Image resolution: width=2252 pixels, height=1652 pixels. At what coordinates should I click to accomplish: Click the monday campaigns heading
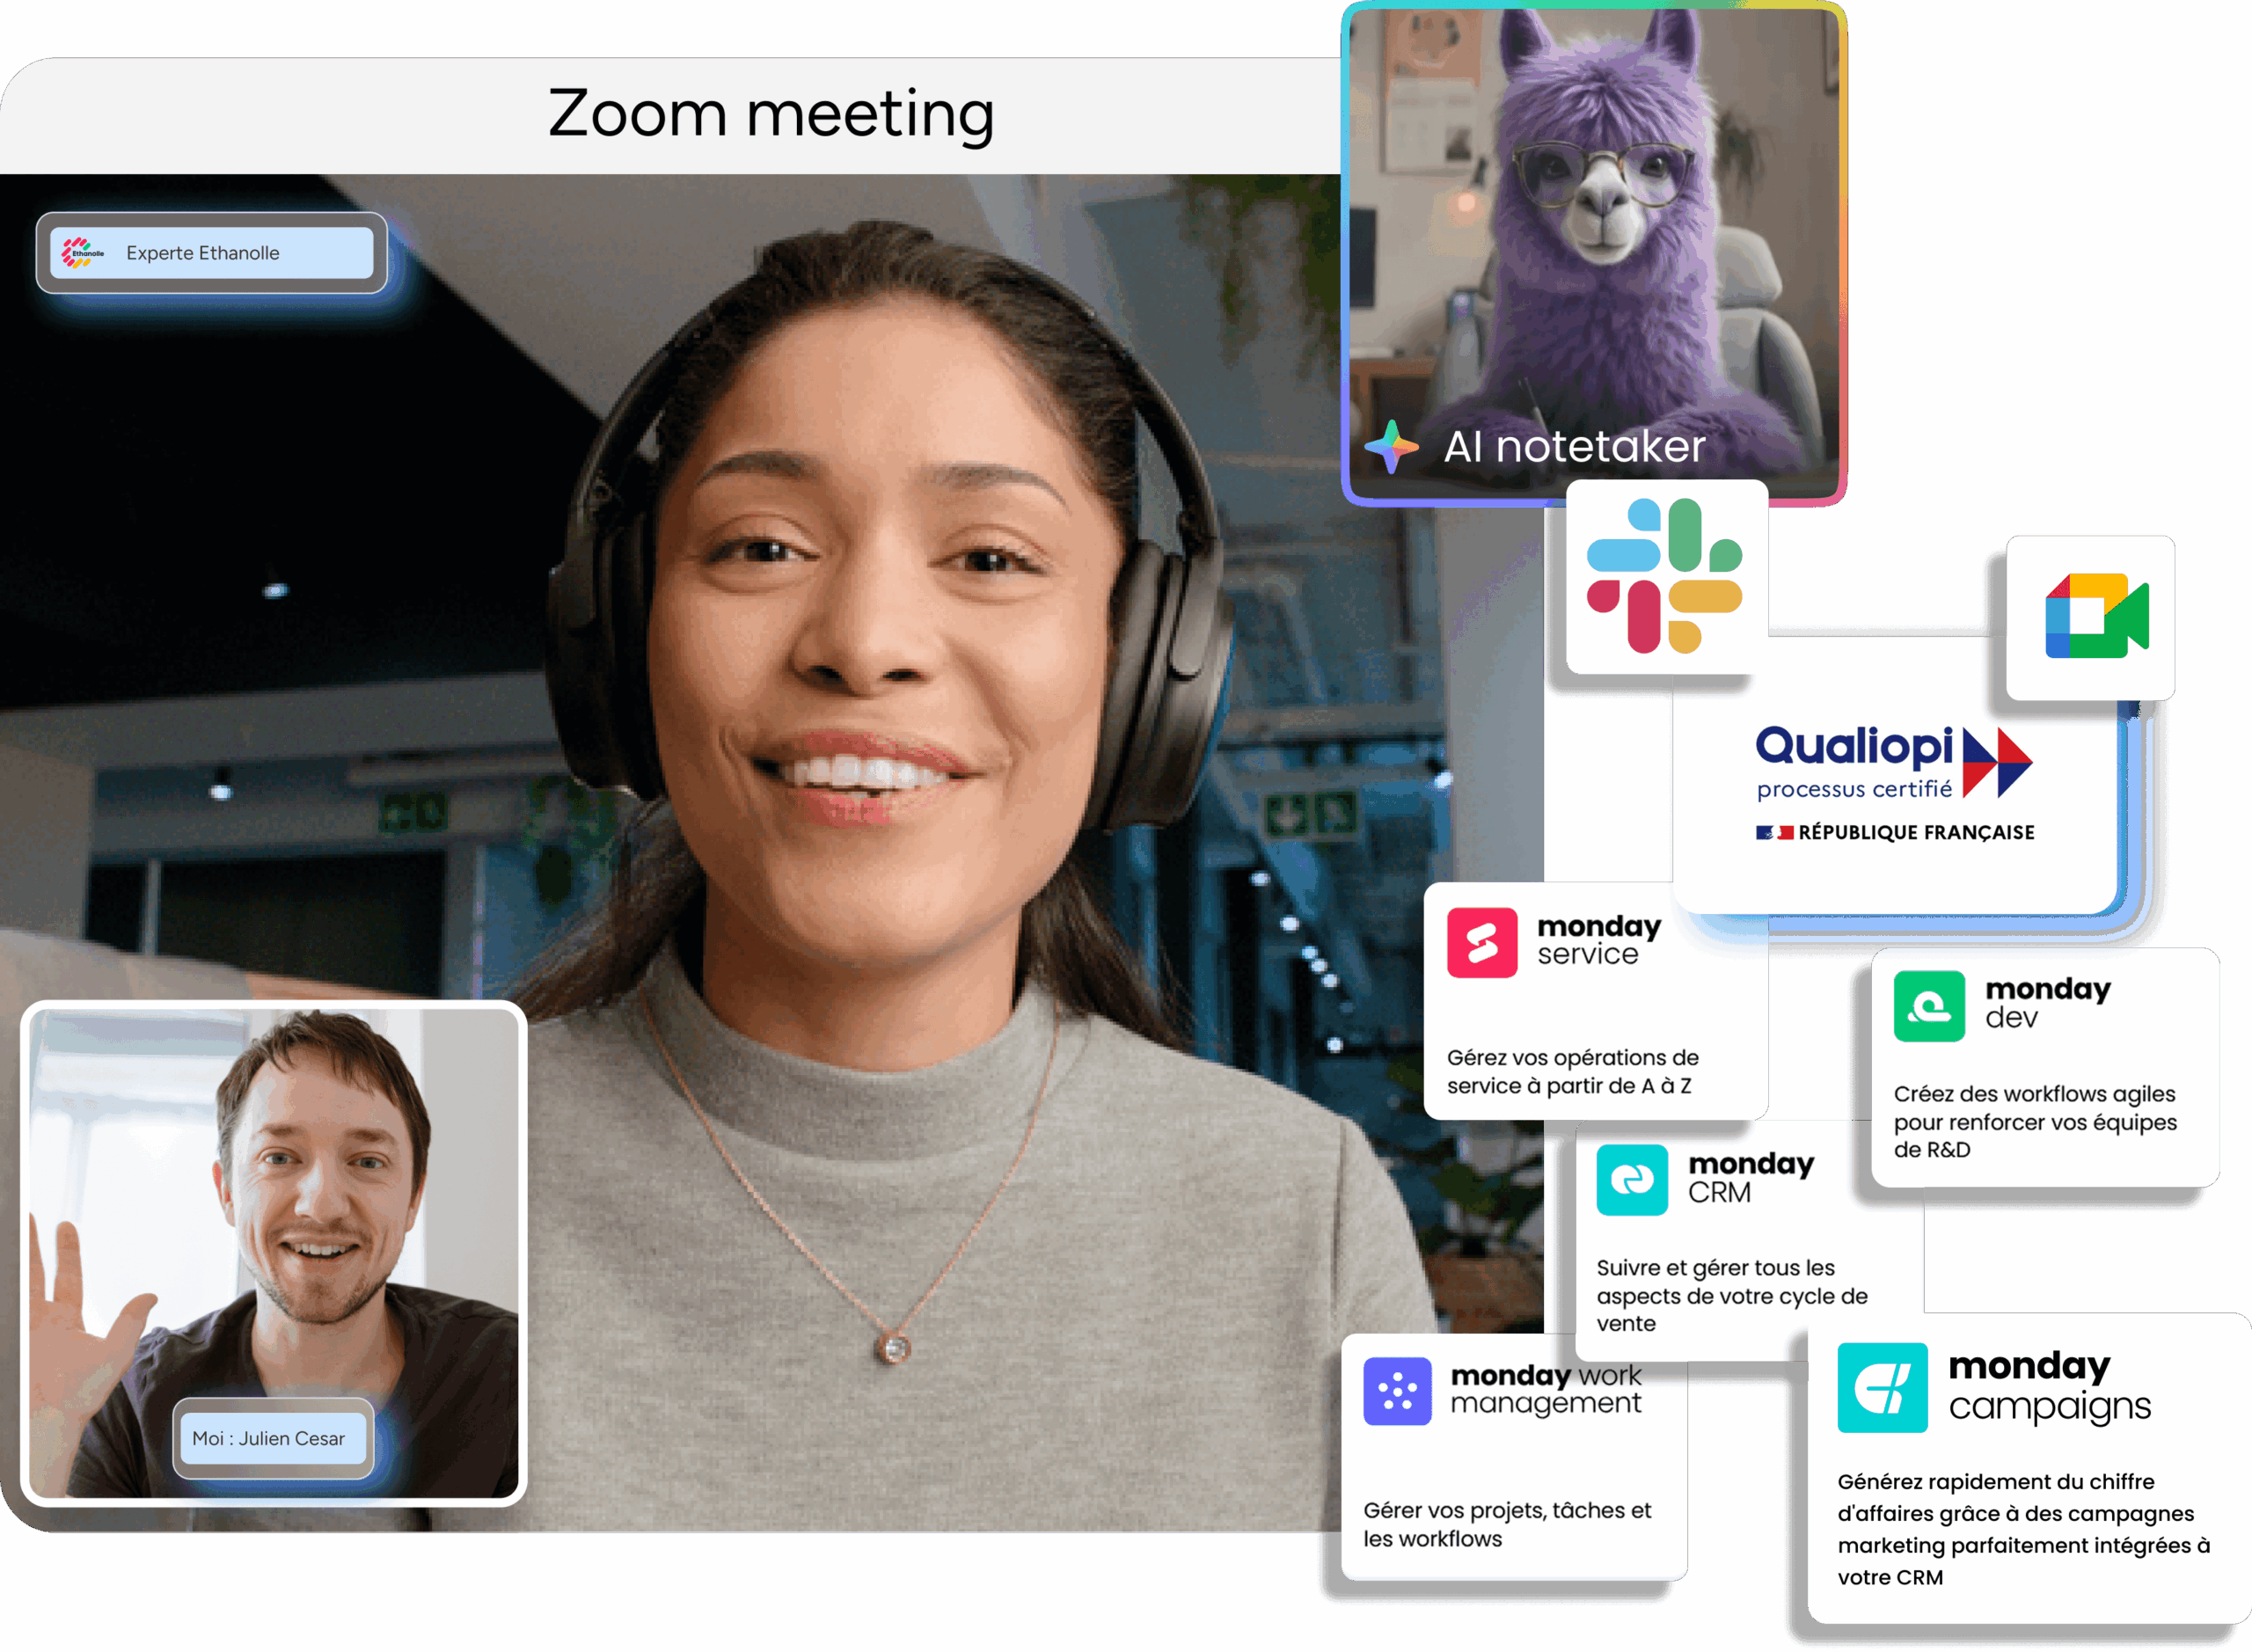coord(2049,1386)
